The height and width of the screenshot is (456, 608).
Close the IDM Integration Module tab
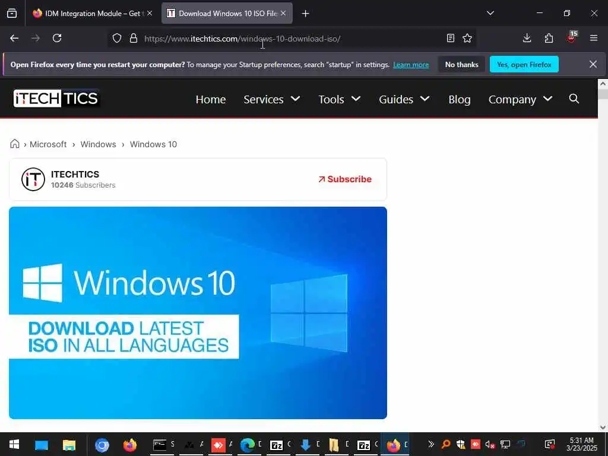[x=150, y=13]
